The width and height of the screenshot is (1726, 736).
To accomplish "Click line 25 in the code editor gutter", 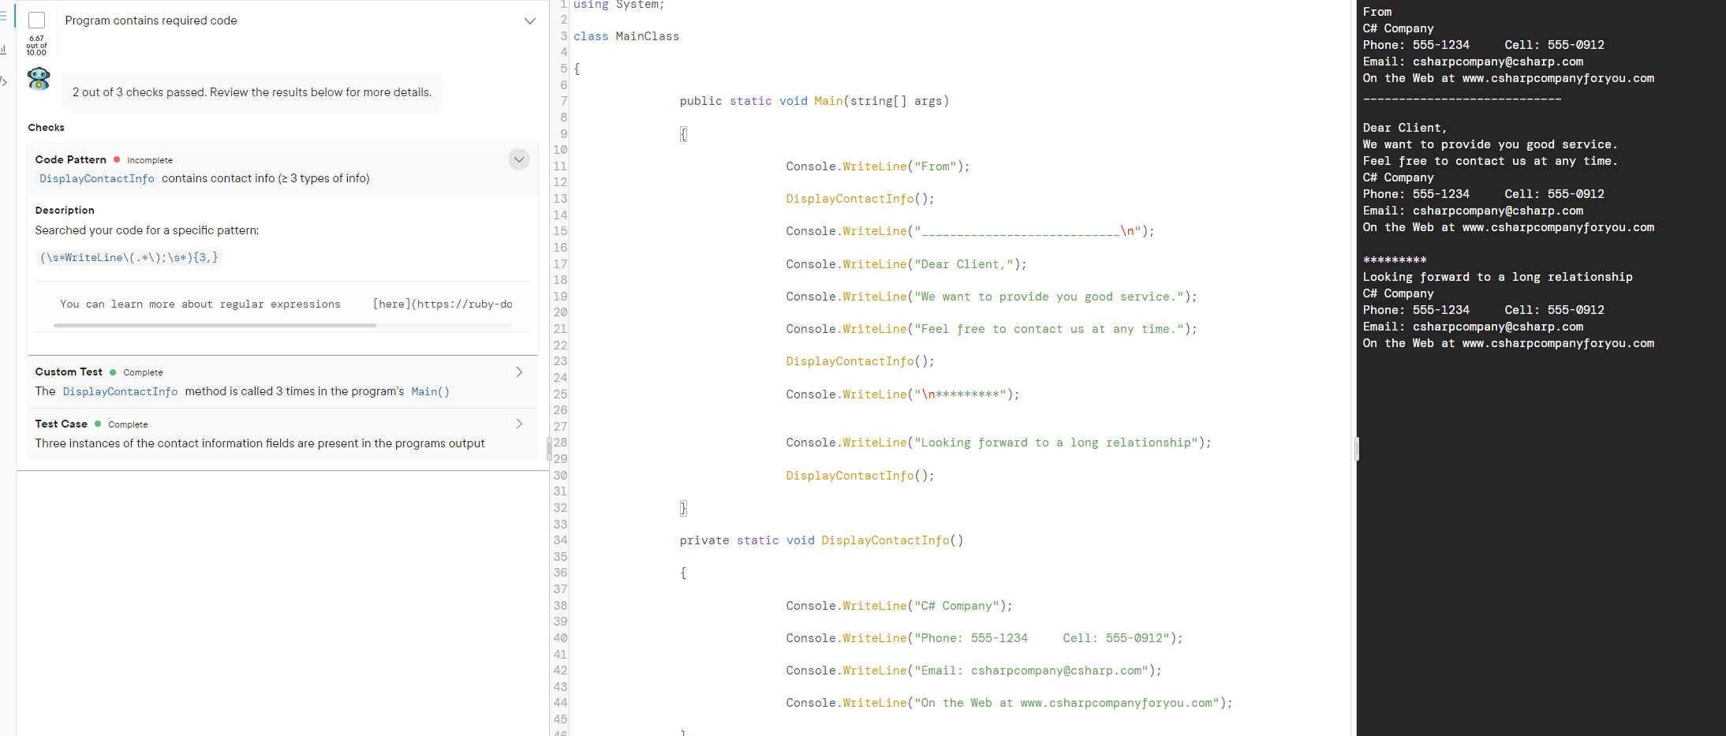I will coord(560,394).
